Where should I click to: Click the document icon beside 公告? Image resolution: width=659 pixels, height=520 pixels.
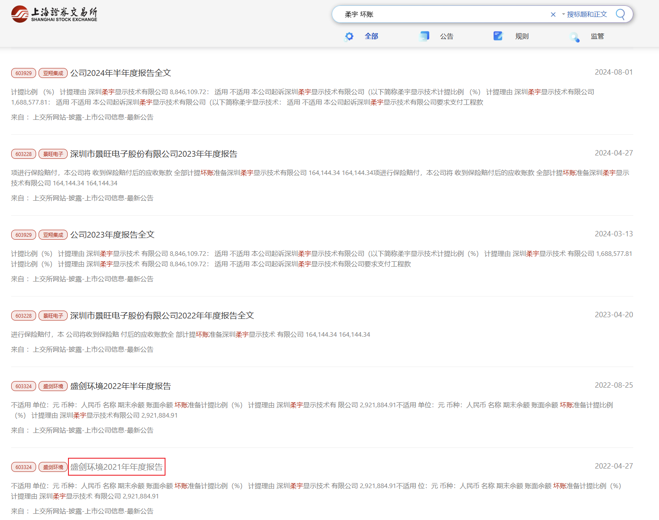click(x=424, y=36)
